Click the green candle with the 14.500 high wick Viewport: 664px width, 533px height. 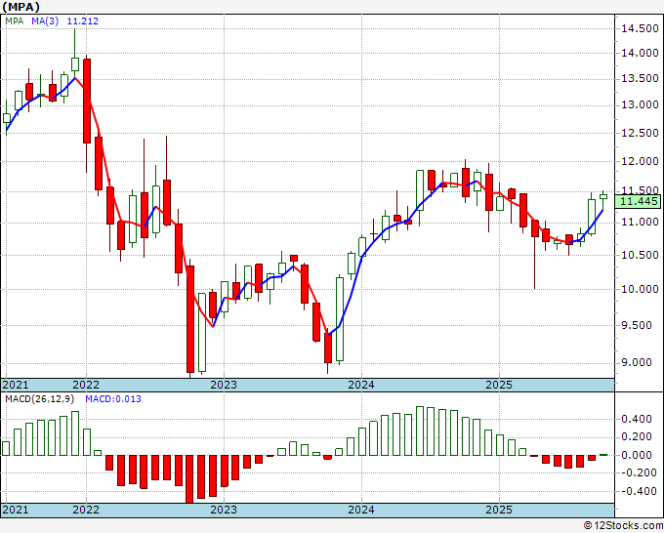click(x=75, y=63)
